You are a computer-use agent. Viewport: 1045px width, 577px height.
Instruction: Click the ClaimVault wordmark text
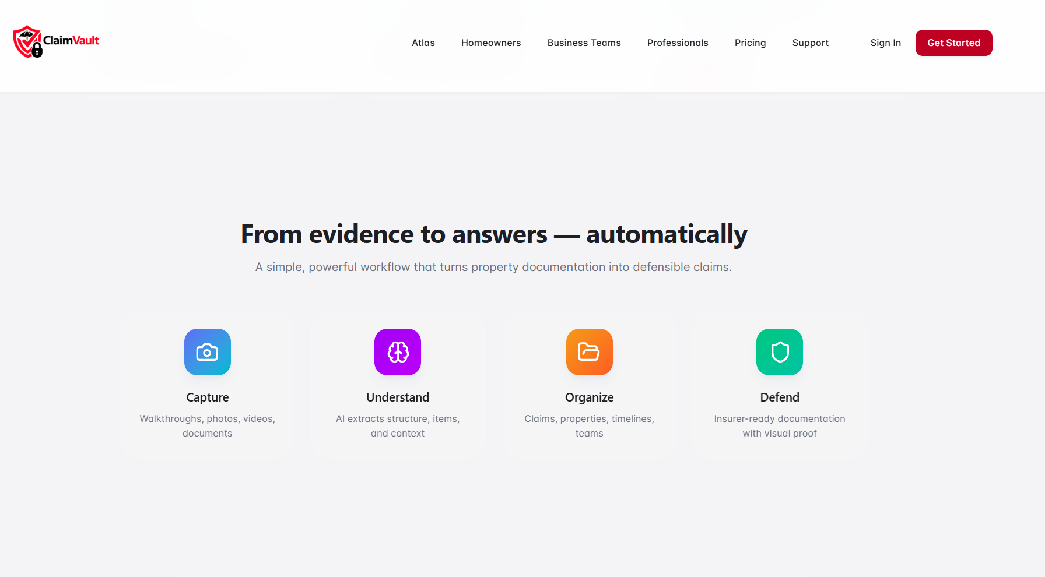coord(70,41)
